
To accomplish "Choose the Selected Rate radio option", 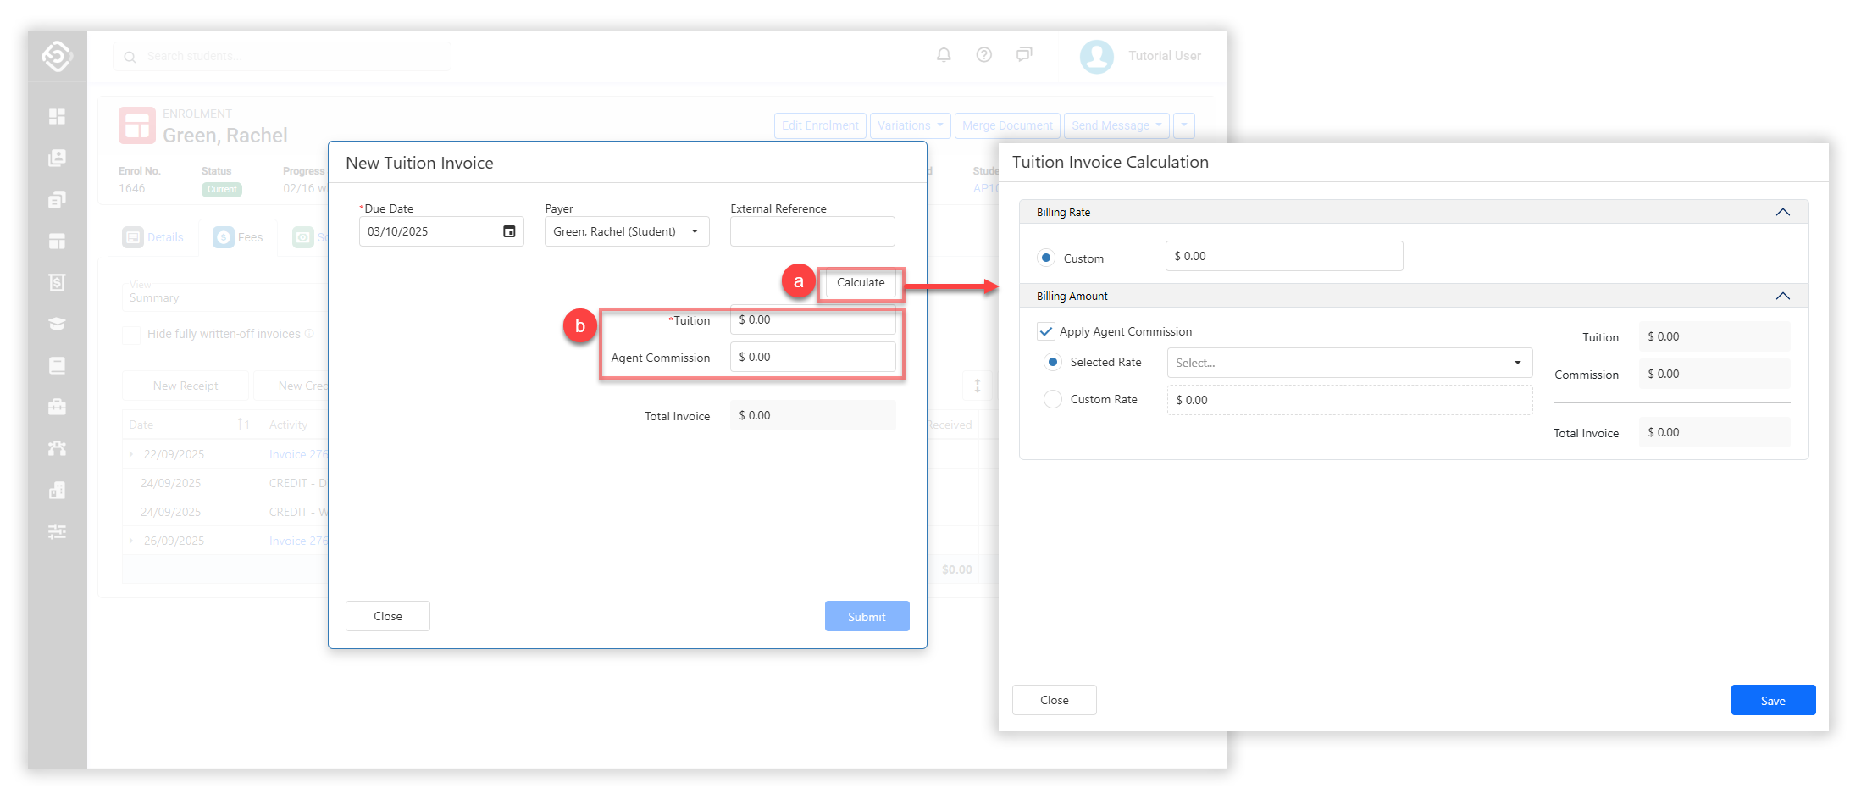I will pyautogui.click(x=1053, y=362).
